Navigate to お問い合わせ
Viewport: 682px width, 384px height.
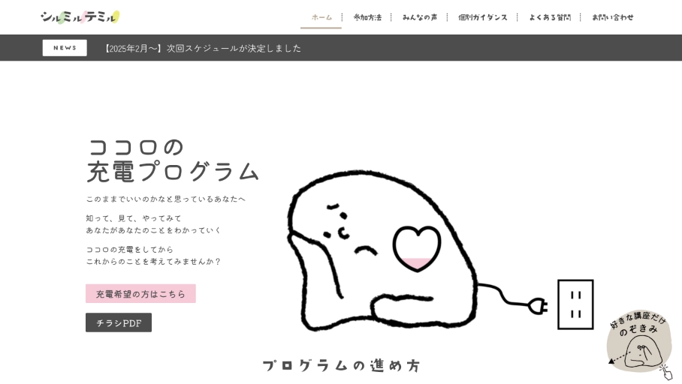[612, 17]
